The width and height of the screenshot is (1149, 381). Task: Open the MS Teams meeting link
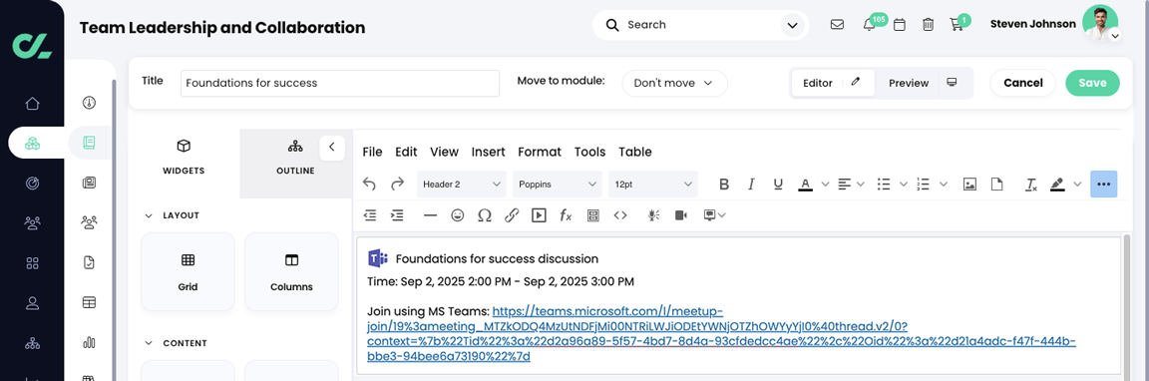coord(721,333)
